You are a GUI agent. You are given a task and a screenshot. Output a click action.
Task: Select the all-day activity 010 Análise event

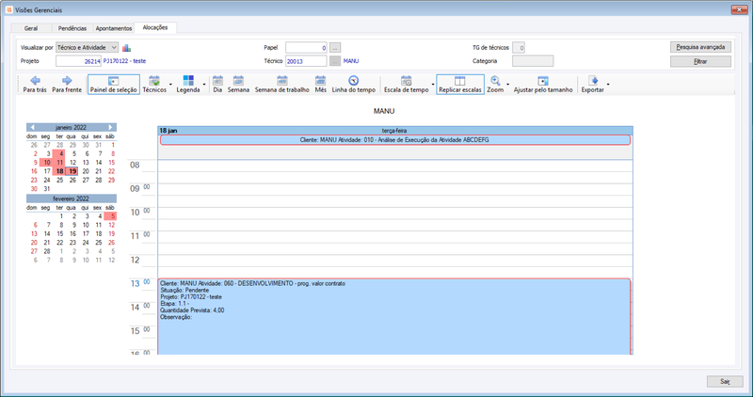394,139
